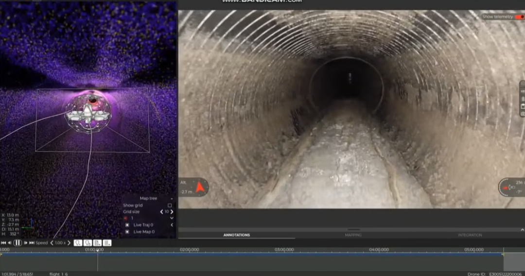Click the fourth add icon in playback toolbar
This screenshot has height=276, width=525.
click(107, 242)
